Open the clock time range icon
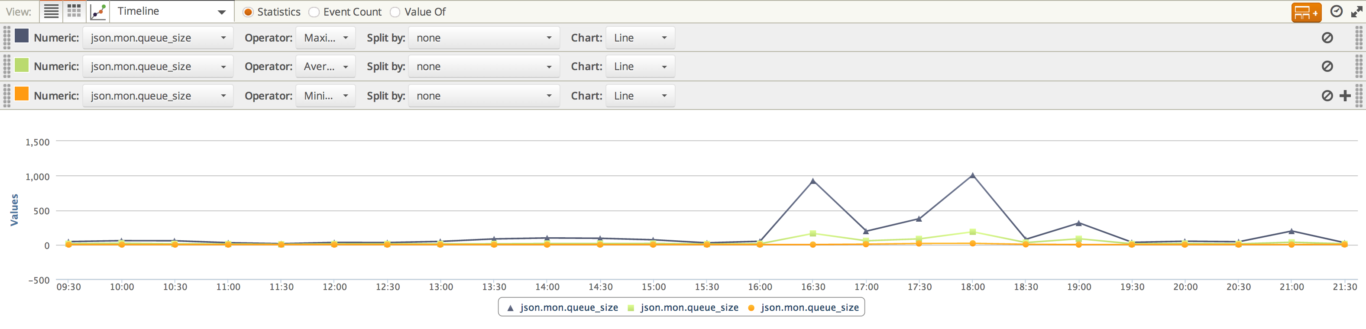The width and height of the screenshot is (1366, 329). click(x=1336, y=12)
